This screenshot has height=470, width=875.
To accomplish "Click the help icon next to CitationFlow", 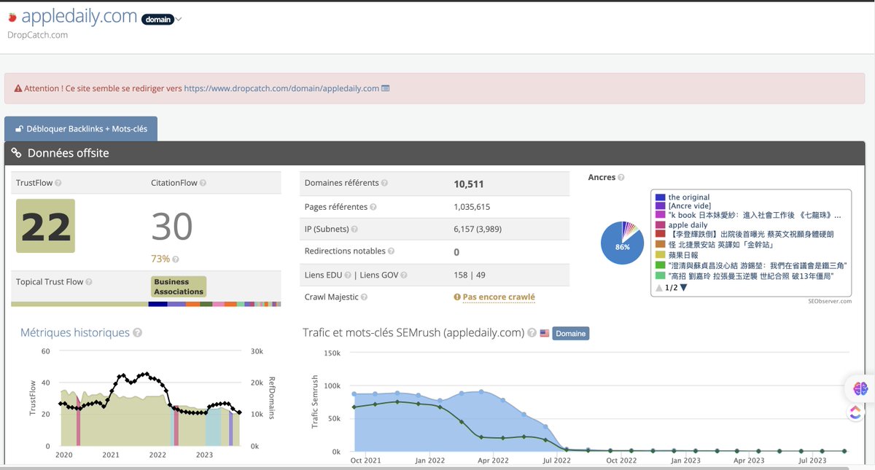I will click(x=203, y=183).
